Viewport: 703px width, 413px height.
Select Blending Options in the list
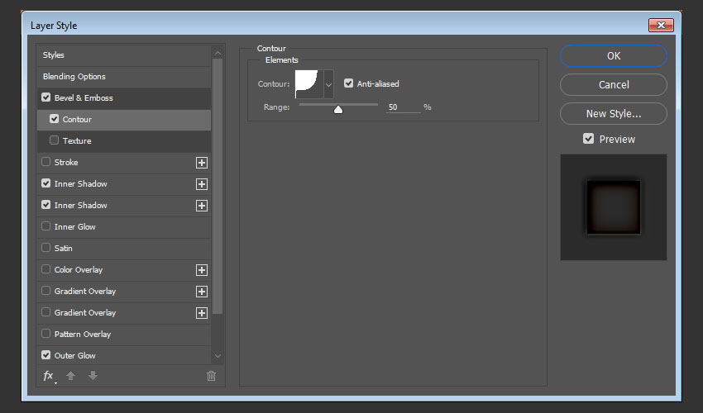124,77
